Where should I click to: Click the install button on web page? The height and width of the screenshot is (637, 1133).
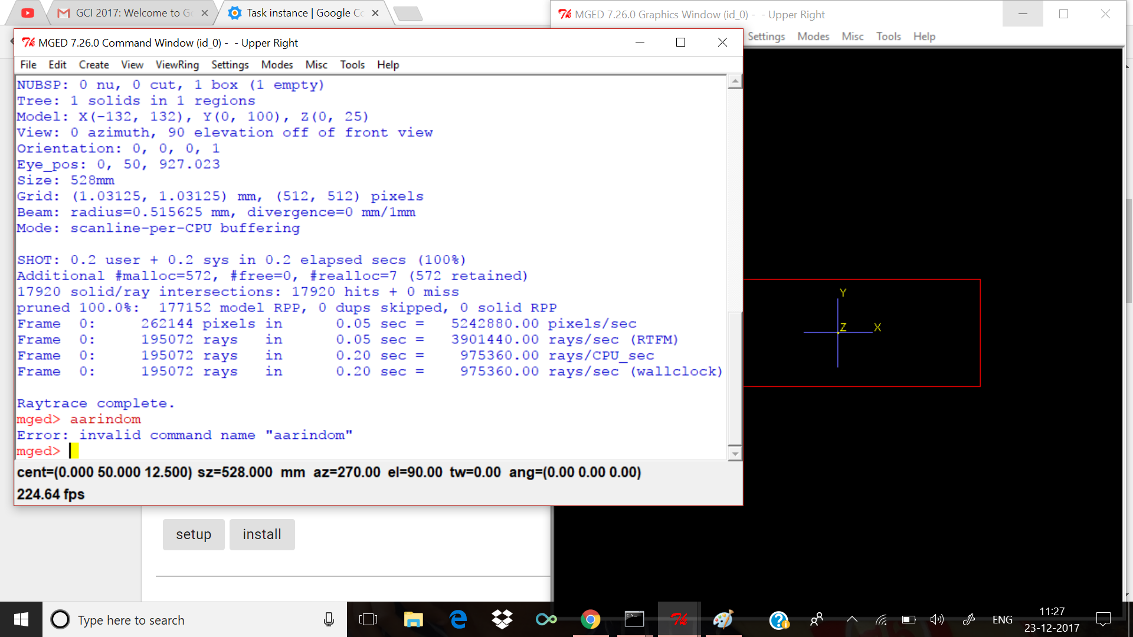[x=262, y=534]
